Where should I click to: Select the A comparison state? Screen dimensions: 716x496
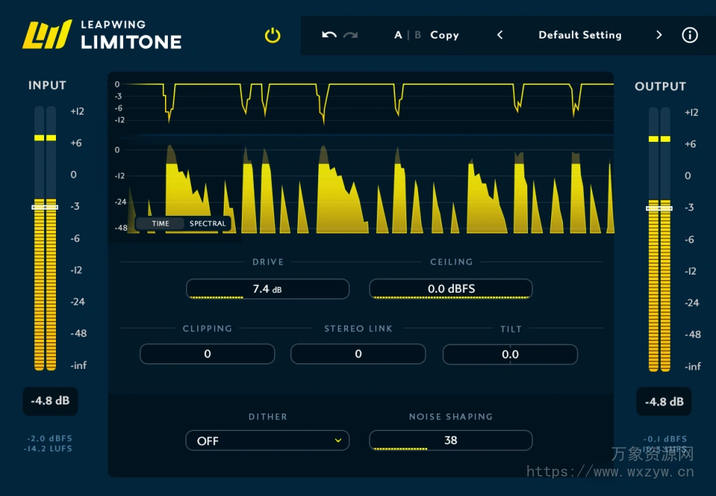pyautogui.click(x=397, y=35)
